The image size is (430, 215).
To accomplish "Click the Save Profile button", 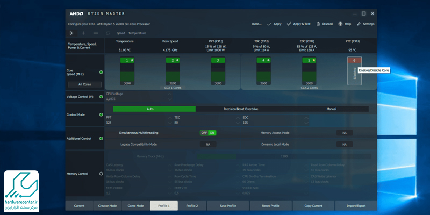I will pyautogui.click(x=228, y=206).
